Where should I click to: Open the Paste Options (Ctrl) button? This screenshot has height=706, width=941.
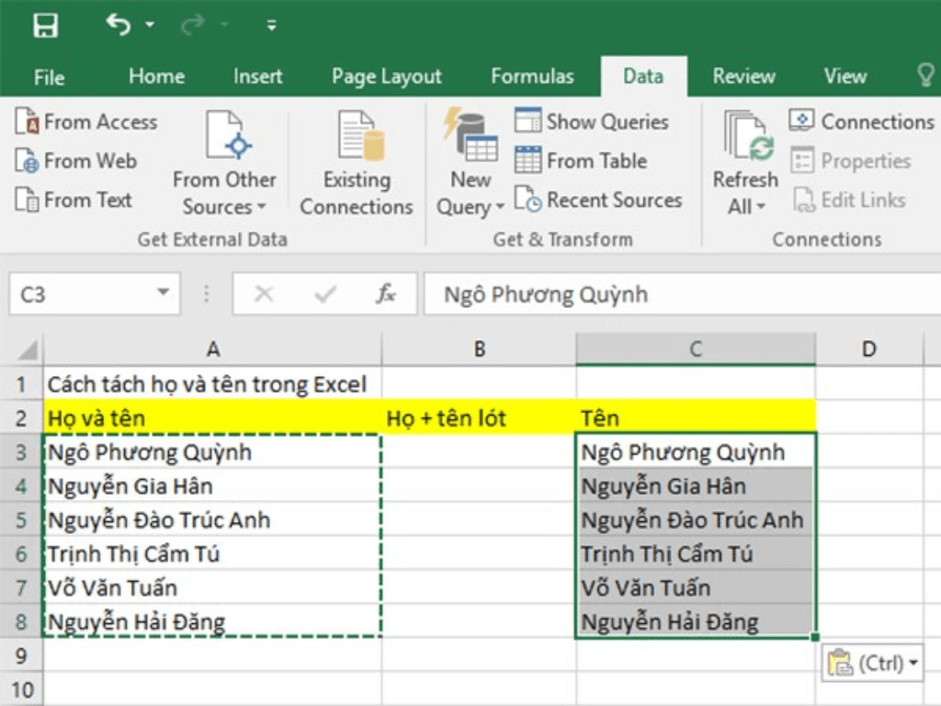click(x=871, y=661)
